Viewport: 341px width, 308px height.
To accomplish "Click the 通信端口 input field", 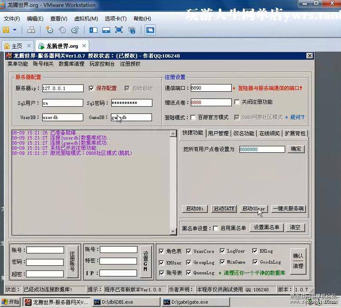I will click(x=211, y=88).
